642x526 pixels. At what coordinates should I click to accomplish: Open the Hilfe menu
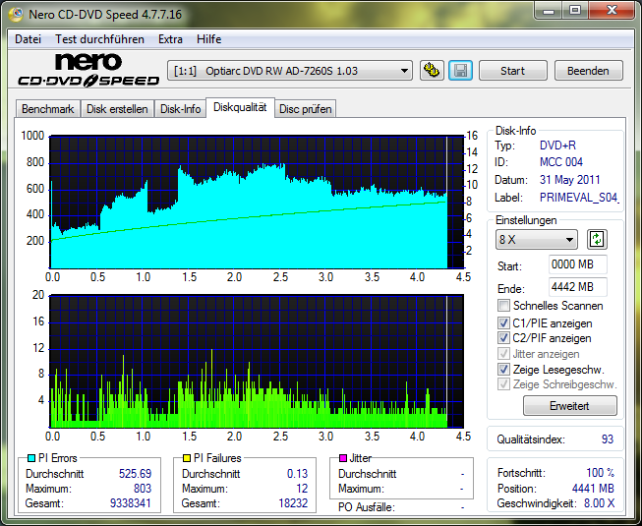point(208,39)
